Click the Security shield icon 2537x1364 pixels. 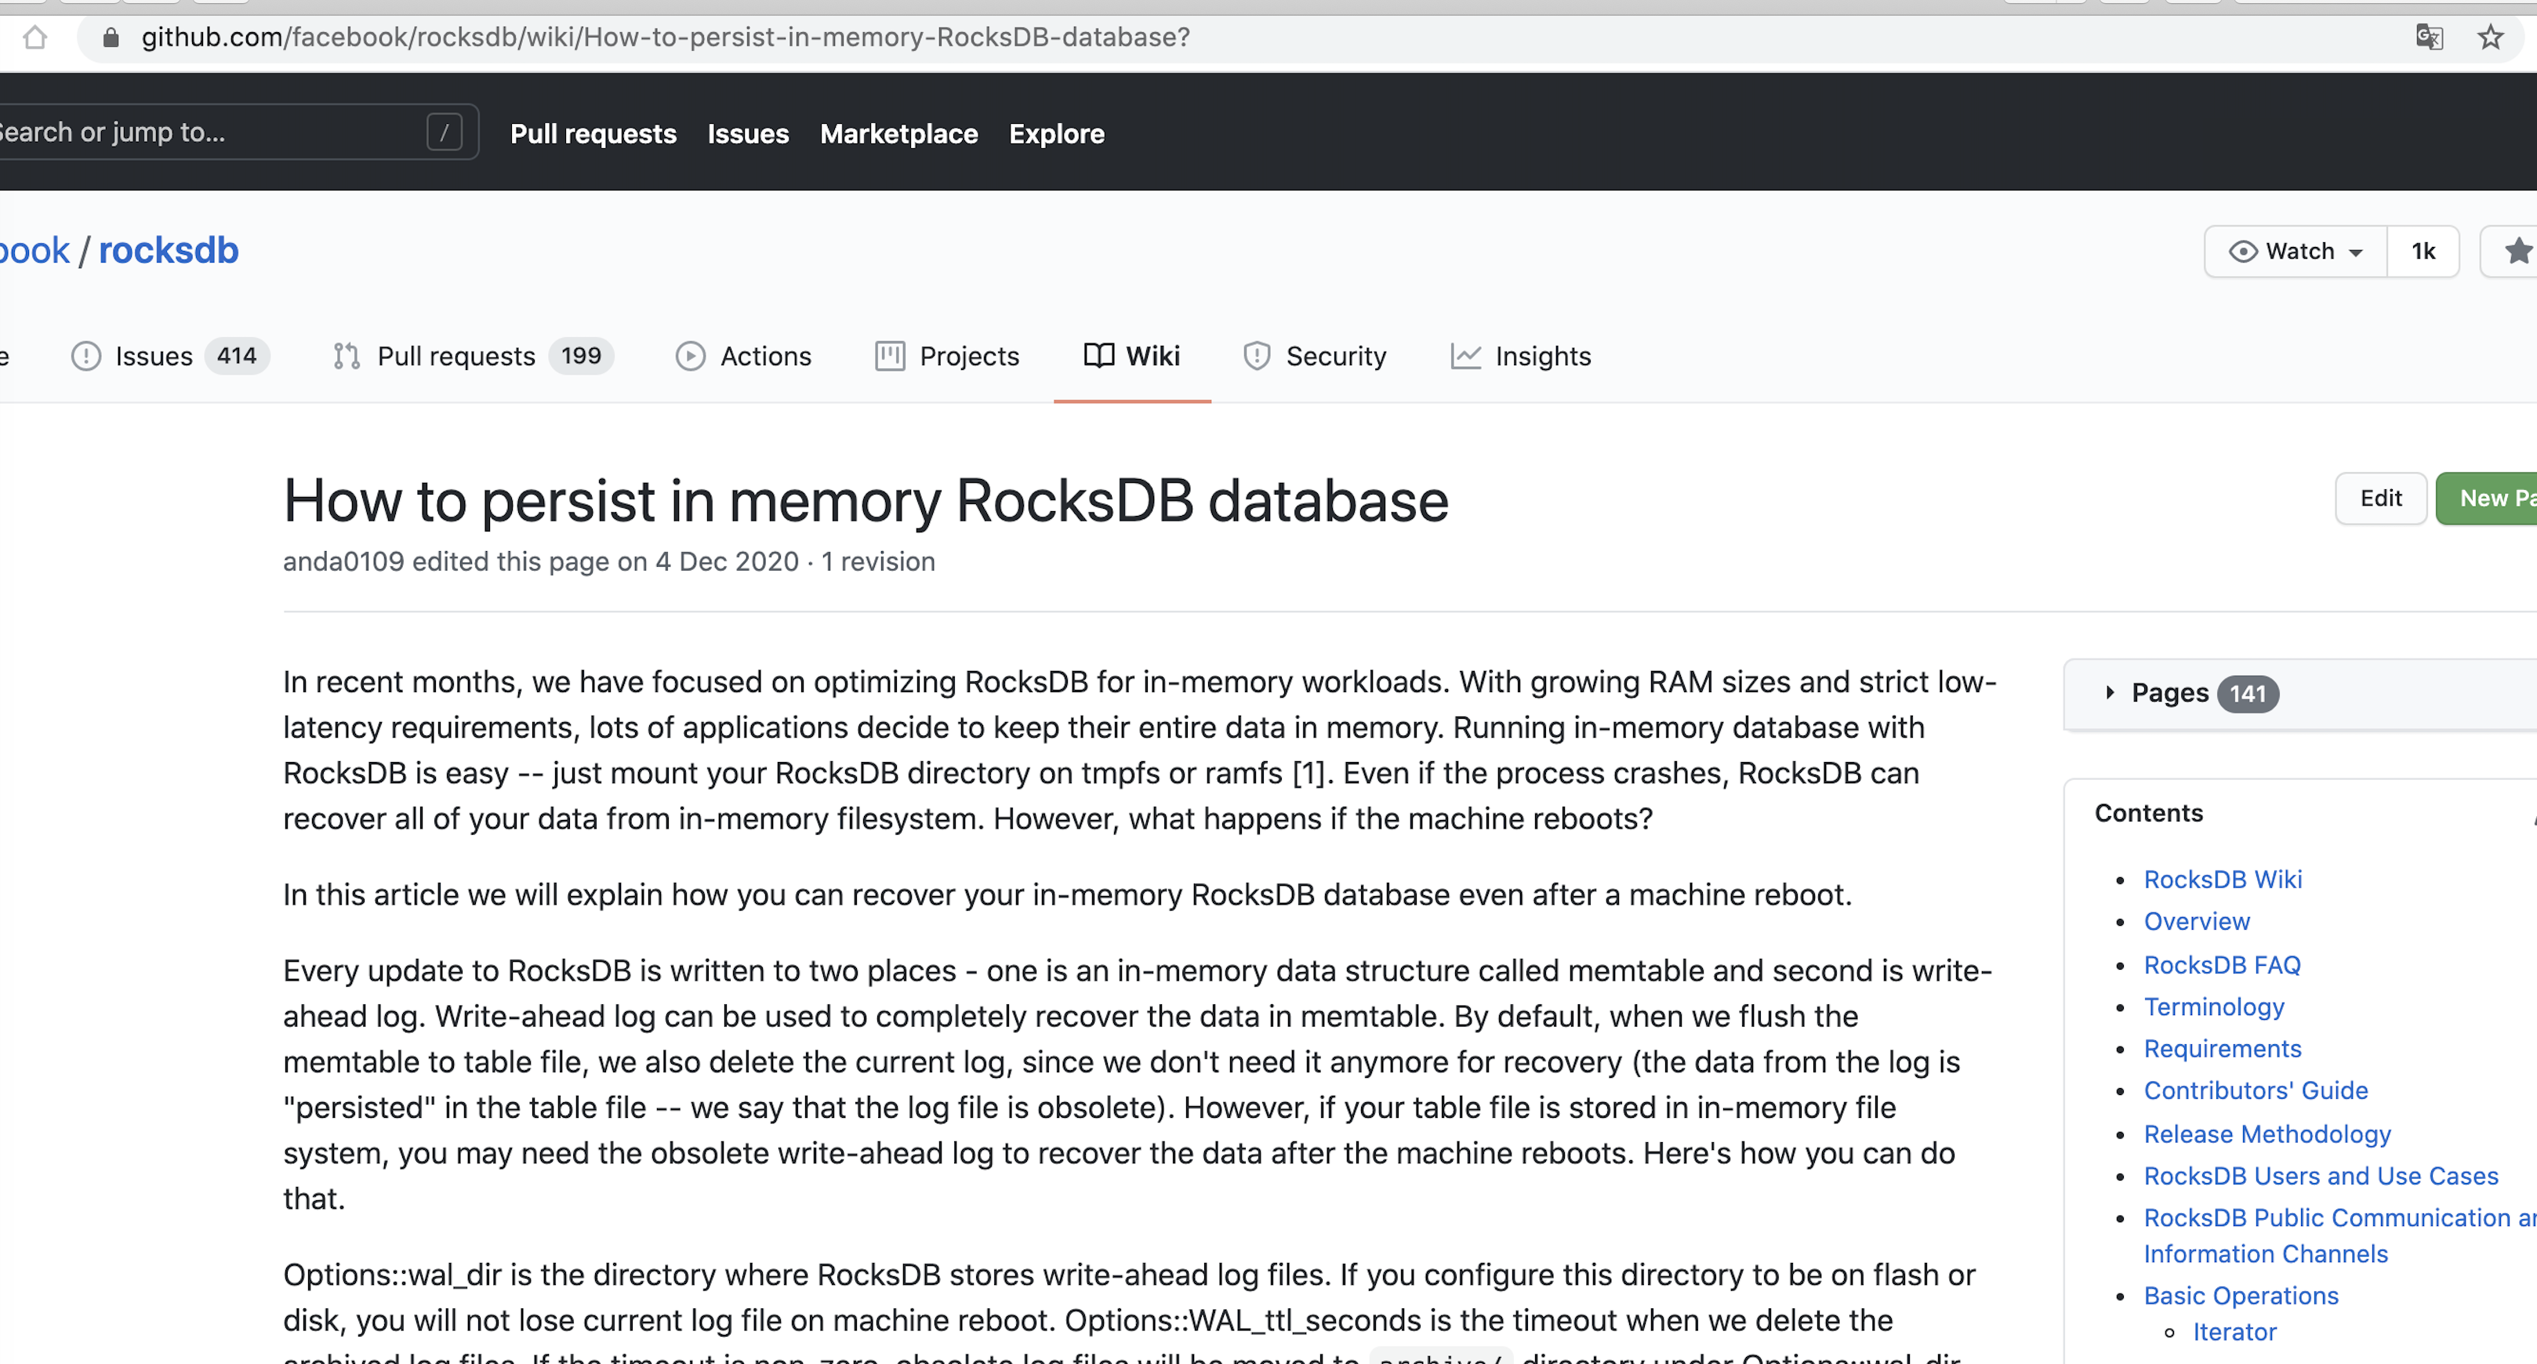coord(1256,357)
